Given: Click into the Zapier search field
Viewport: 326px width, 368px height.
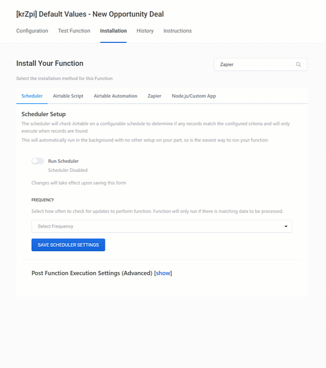Looking at the screenshot, I should [x=254, y=65].
